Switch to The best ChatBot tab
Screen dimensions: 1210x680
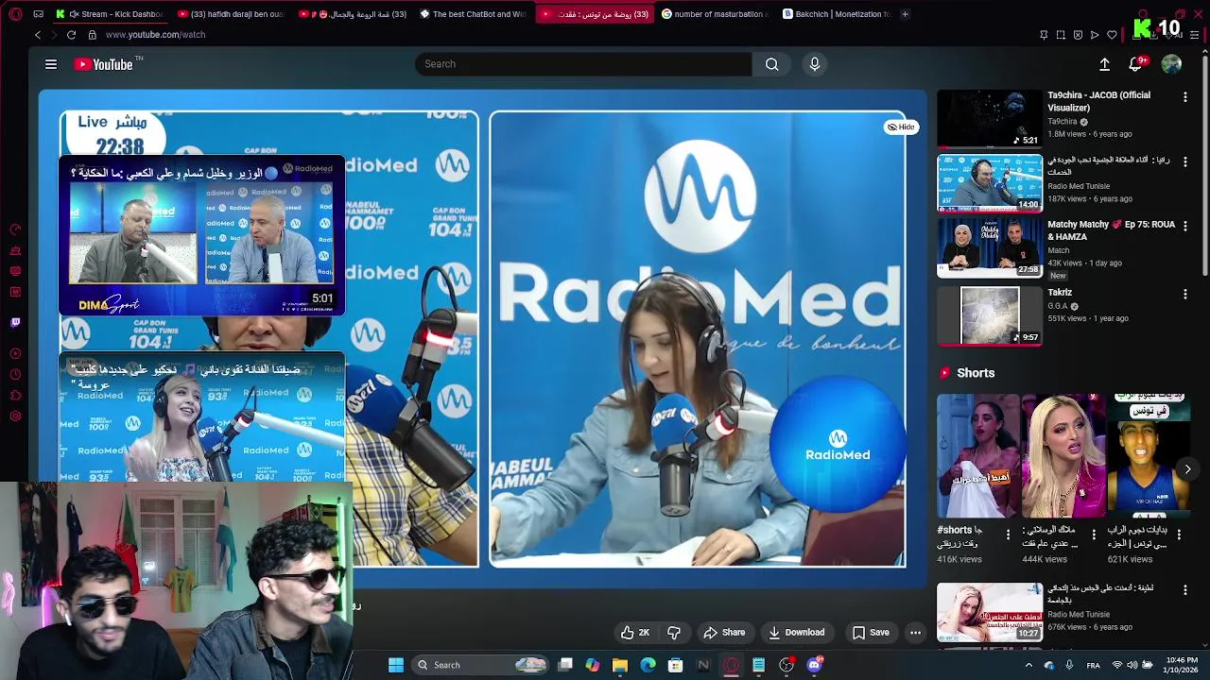[472, 14]
